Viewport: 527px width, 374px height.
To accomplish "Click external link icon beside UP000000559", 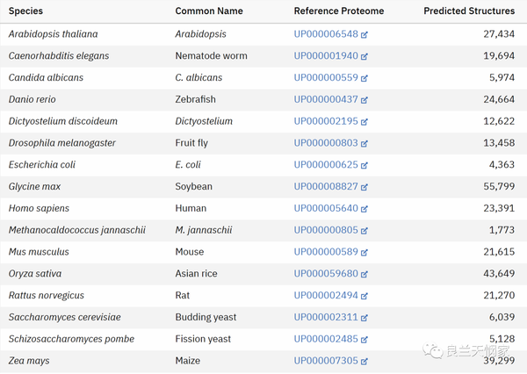I will (x=365, y=78).
